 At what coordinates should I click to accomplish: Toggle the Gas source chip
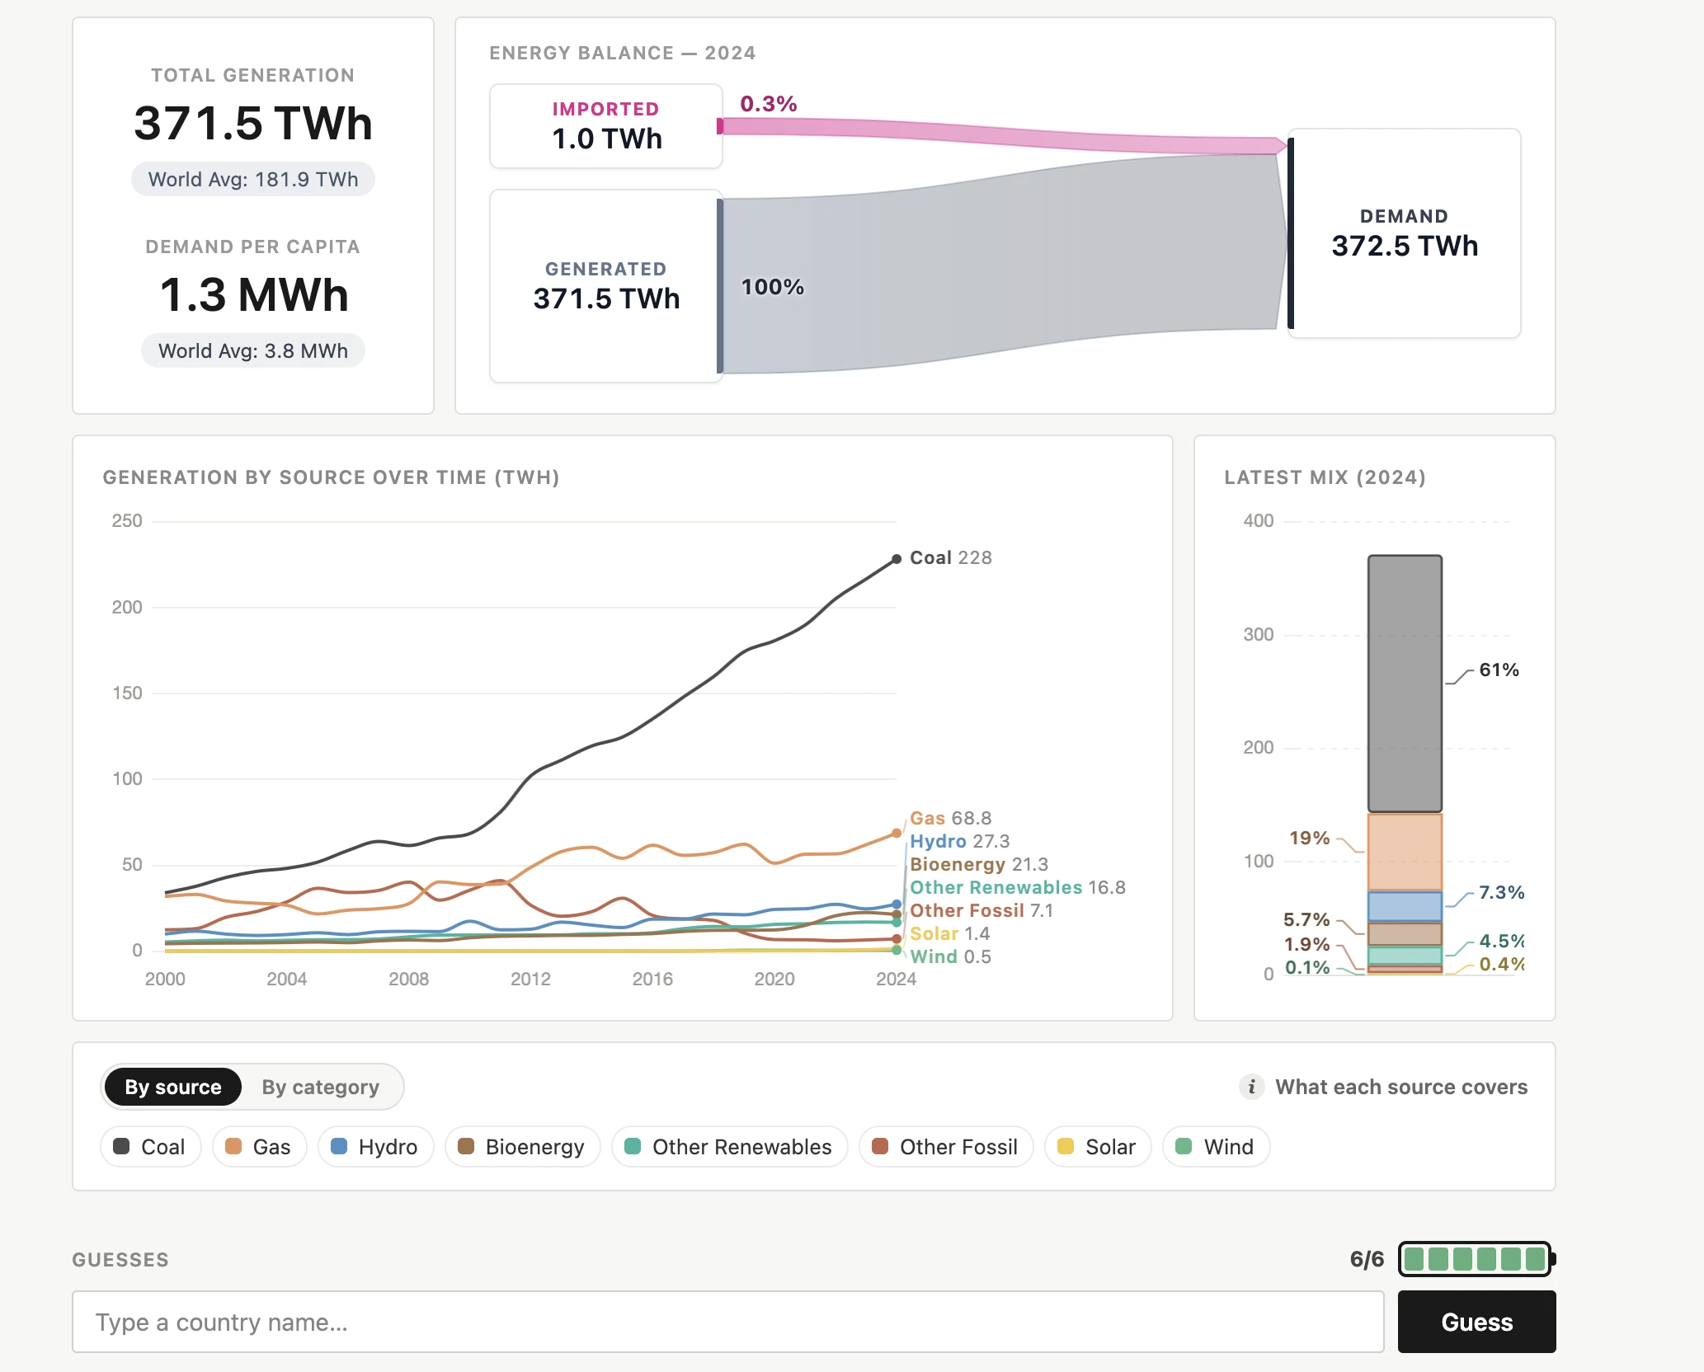tap(259, 1147)
